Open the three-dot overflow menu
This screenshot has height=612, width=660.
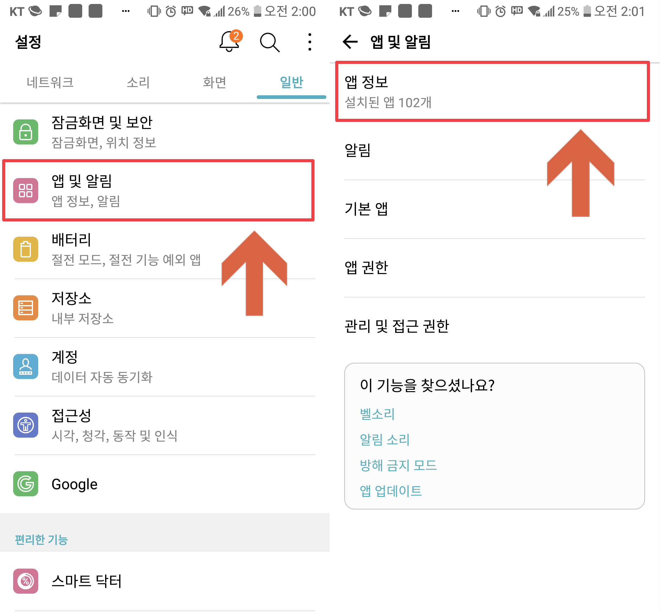(310, 42)
